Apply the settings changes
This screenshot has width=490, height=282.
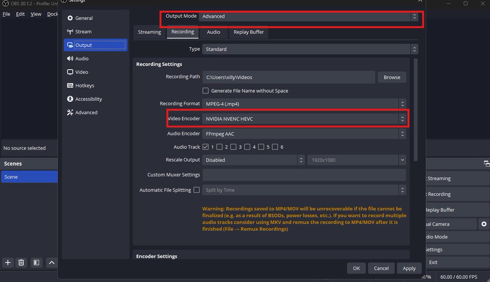pos(409,268)
